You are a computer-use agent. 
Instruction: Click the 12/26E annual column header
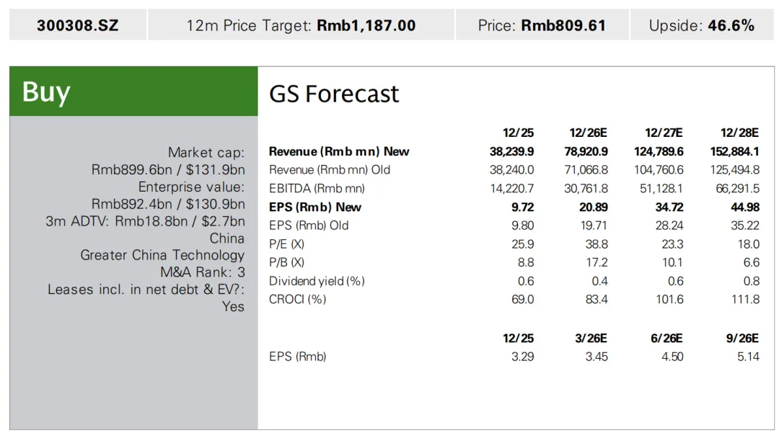tap(588, 133)
